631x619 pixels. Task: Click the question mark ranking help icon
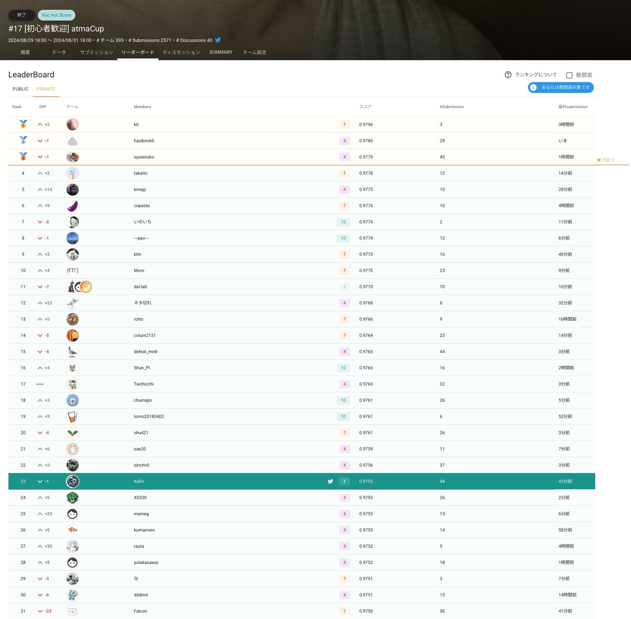(x=508, y=75)
